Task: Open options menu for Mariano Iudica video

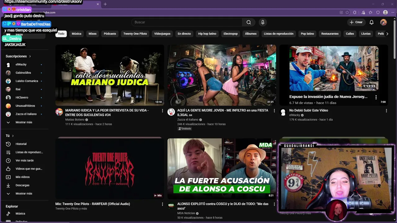Action: (x=162, y=111)
